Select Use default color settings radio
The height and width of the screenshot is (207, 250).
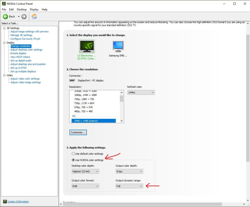tap(73, 154)
